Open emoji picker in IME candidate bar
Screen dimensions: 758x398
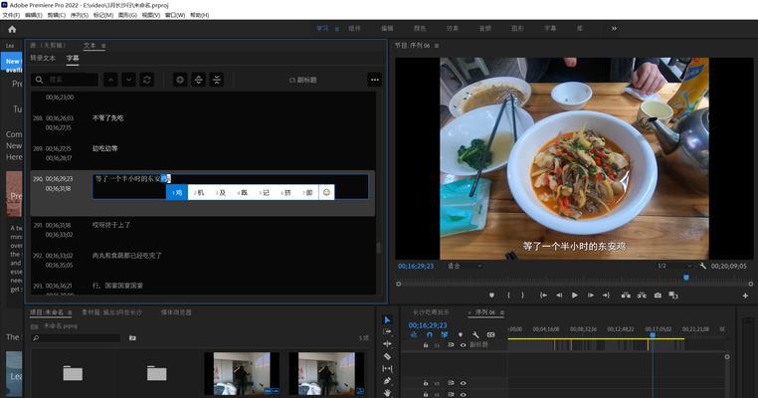point(327,192)
